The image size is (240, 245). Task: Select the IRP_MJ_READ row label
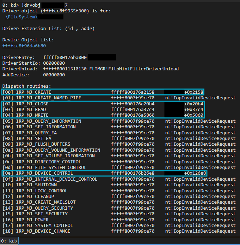31,110
